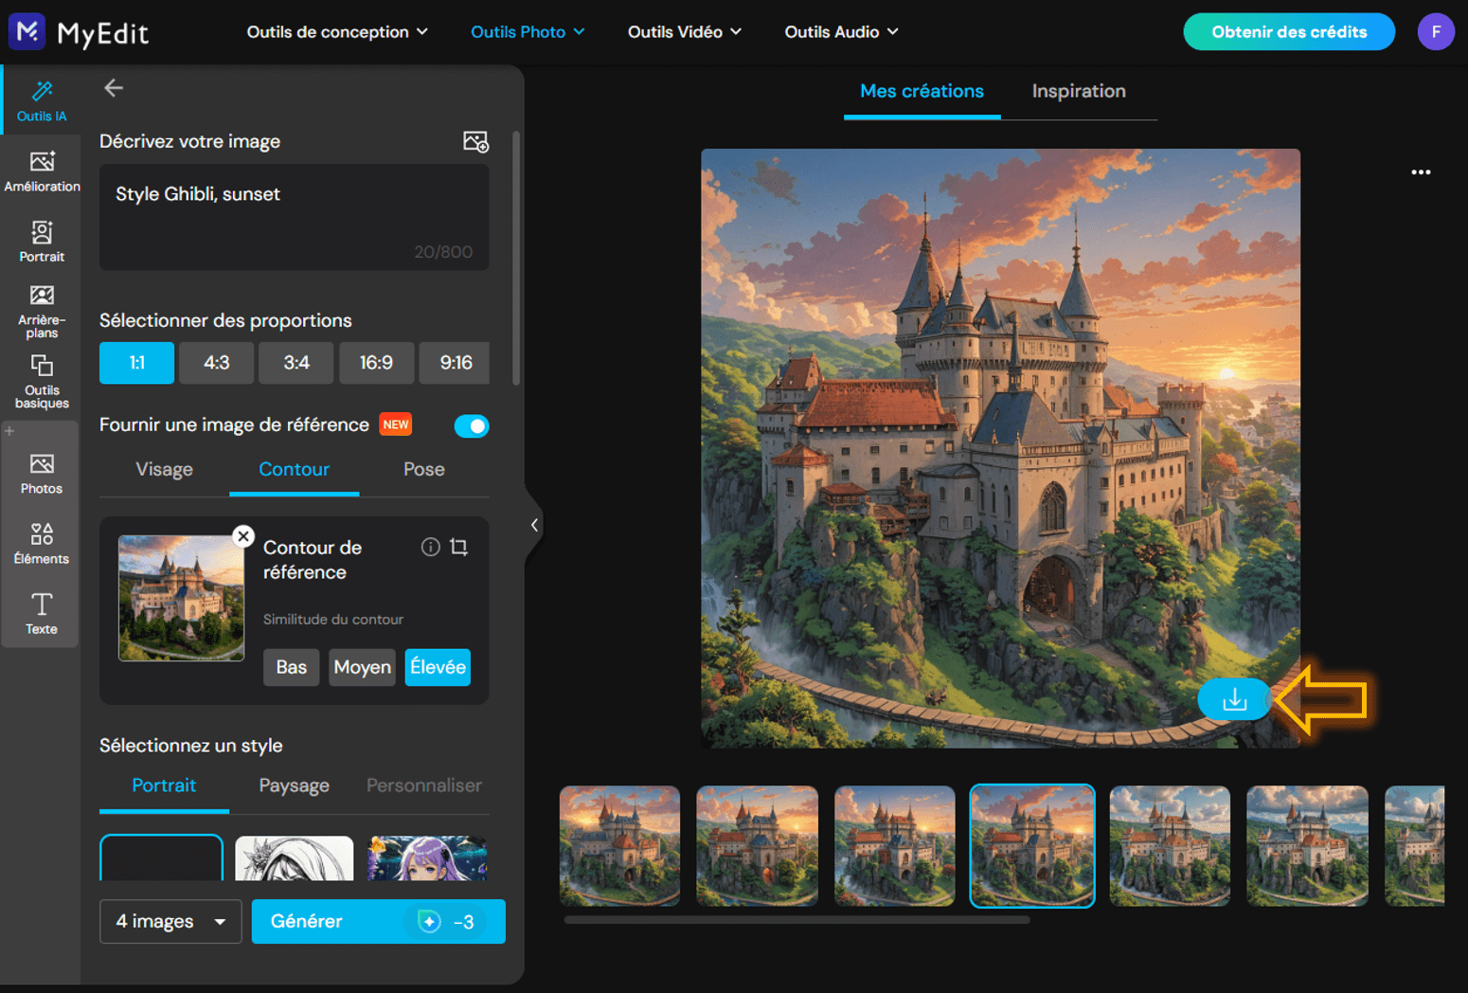The width and height of the screenshot is (1468, 993).
Task: Open the Éléments sidebar section
Action: [42, 544]
